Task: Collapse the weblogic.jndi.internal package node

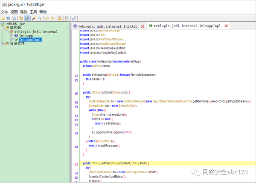Action: [7, 32]
